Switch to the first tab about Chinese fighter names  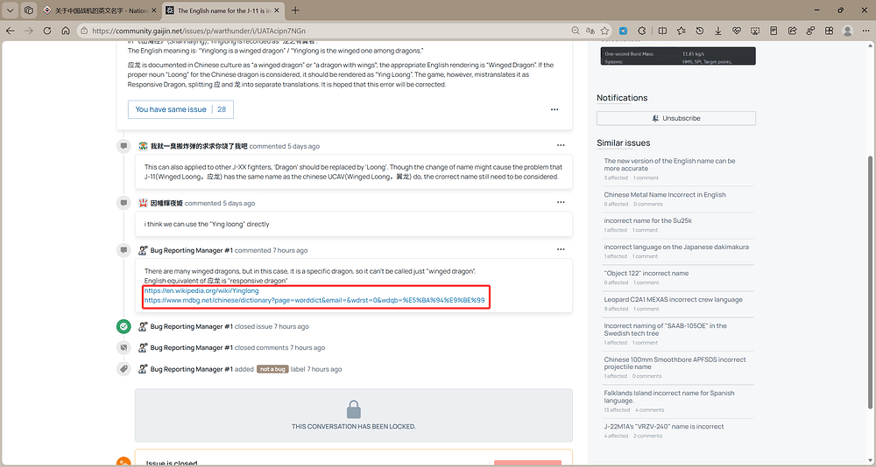(98, 10)
